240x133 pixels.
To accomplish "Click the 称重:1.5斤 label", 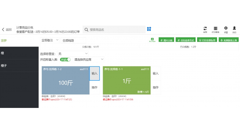I will (x=143, y=92).
